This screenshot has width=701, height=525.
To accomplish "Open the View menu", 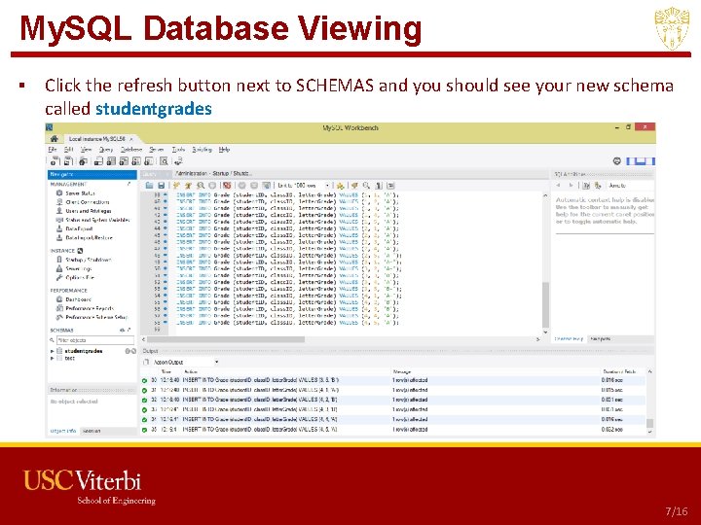I will [x=86, y=150].
